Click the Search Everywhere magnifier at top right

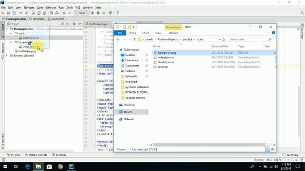point(302,13)
